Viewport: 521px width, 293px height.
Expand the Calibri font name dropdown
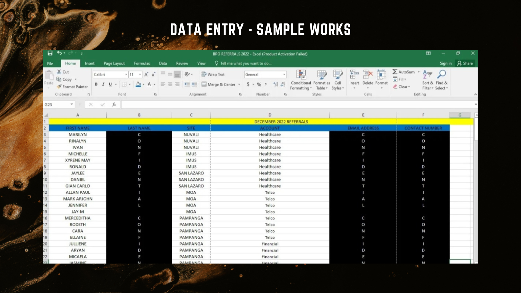(126, 74)
